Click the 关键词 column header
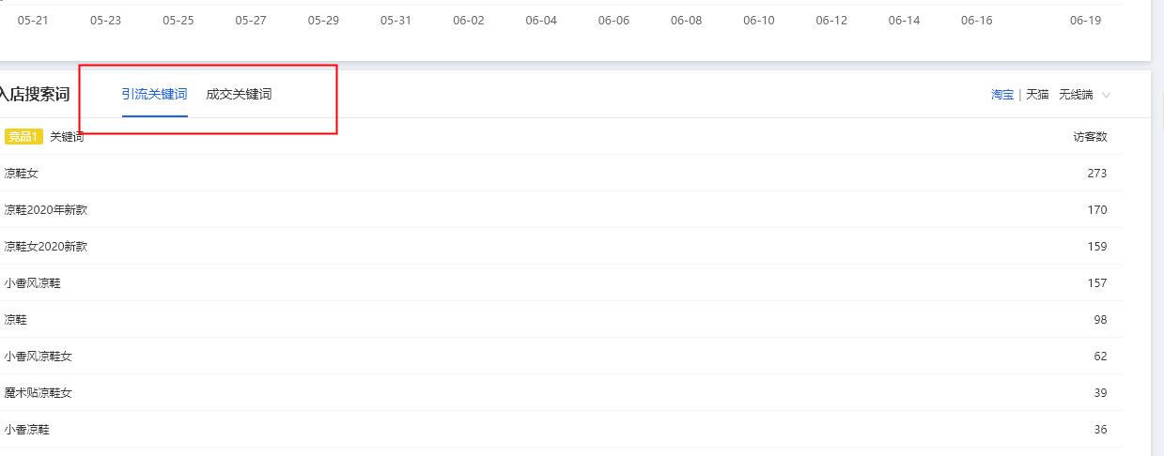Image resolution: width=1164 pixels, height=456 pixels. point(67,137)
